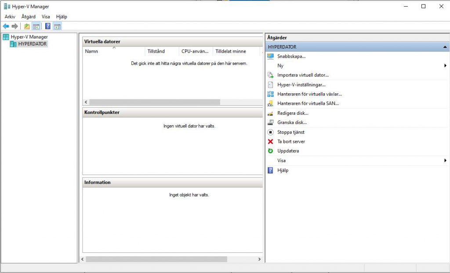
Task: Sort by the CPU-använ... column header
Action: pyautogui.click(x=196, y=51)
